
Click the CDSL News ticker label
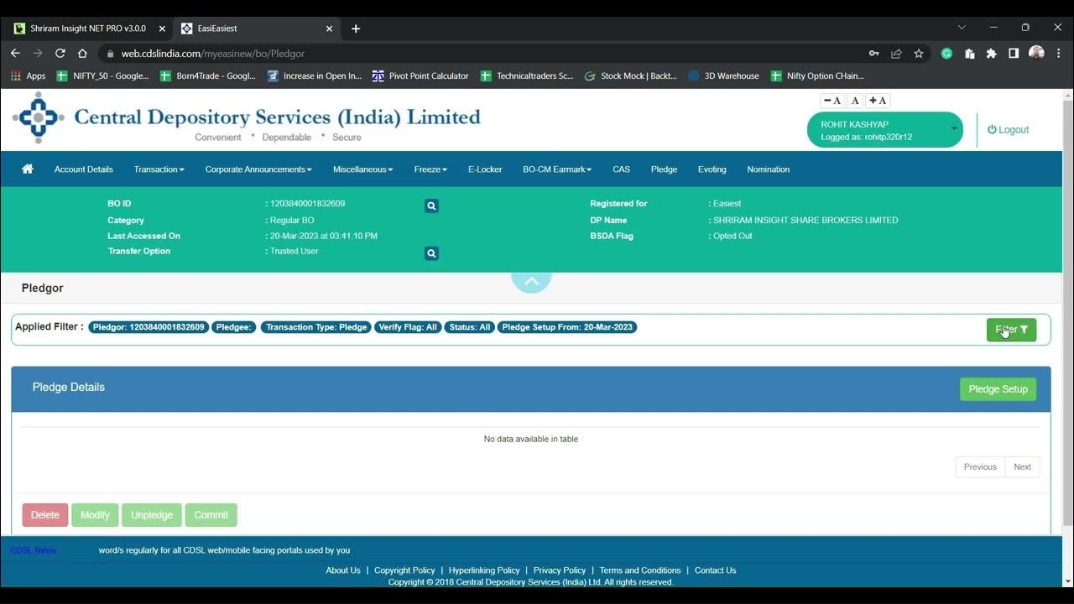coord(34,550)
